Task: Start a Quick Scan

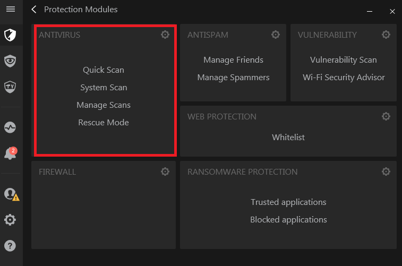Action: (104, 70)
